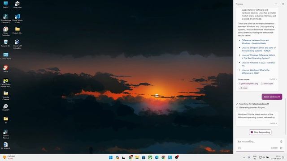Image resolution: width=287 pixels, height=161 pixels.
Task: Open Ryzen Controller desktop shortcut
Action: 6,31
